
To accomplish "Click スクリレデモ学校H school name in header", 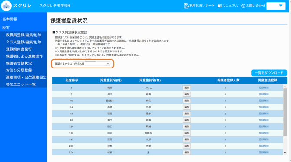I will (x=55, y=6).
